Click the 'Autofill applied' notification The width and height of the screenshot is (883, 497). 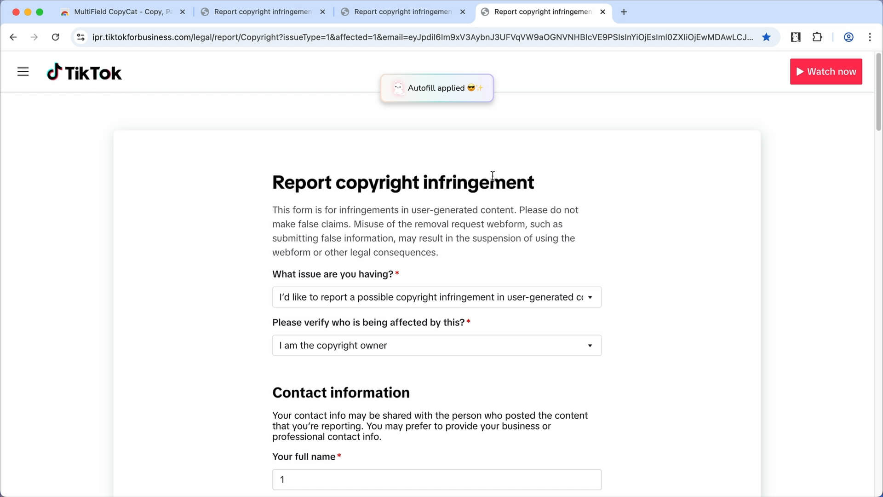(x=436, y=88)
